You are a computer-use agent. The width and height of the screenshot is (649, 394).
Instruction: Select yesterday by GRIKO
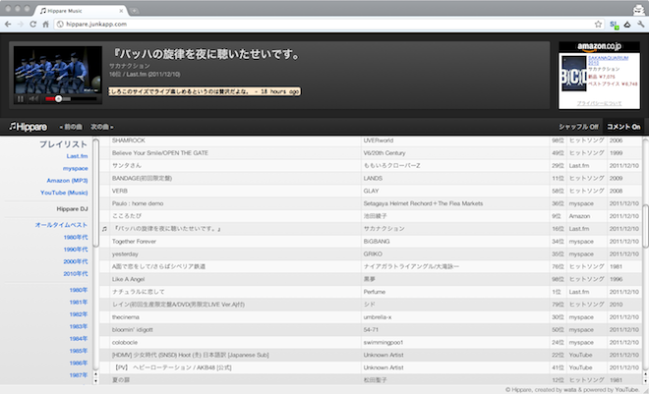tap(371, 253)
